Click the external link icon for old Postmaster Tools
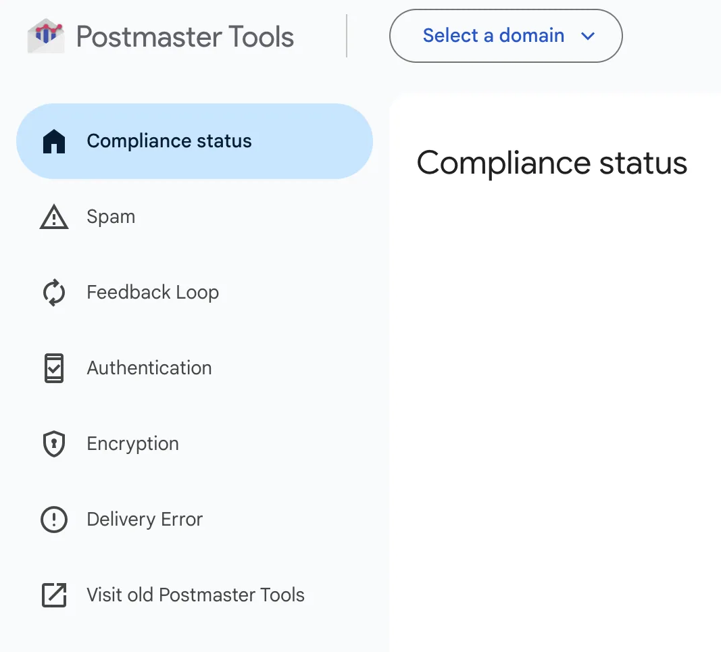Image resolution: width=721 pixels, height=652 pixels. point(54,595)
